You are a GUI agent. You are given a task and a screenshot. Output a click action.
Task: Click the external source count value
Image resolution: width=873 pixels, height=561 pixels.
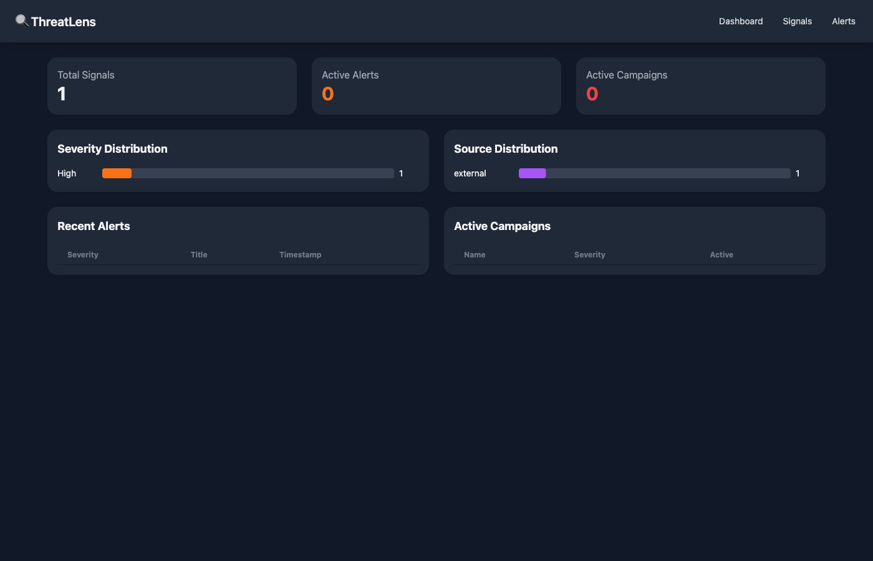tap(798, 173)
